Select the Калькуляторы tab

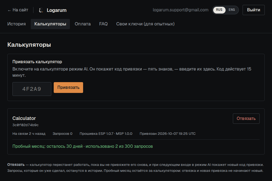(x=50, y=24)
